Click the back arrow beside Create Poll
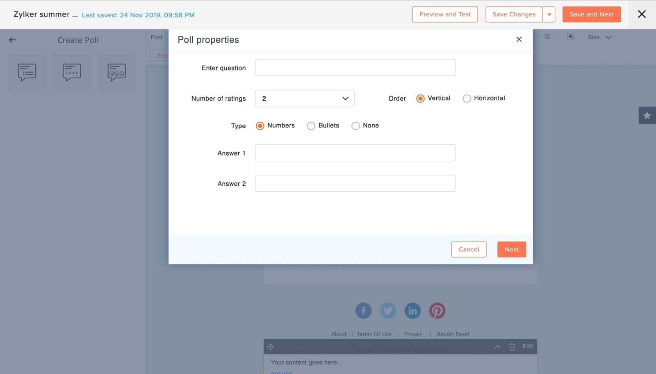The height and width of the screenshot is (374, 656). click(12, 40)
